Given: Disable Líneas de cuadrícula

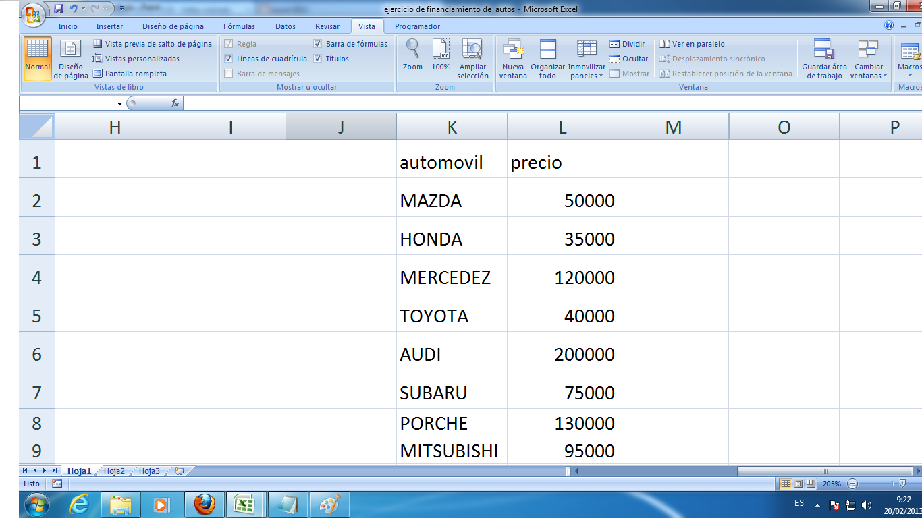Looking at the screenshot, I should [229, 58].
